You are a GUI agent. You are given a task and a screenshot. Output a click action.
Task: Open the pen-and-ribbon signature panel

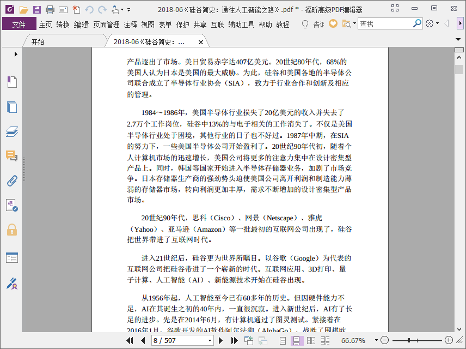click(12, 284)
